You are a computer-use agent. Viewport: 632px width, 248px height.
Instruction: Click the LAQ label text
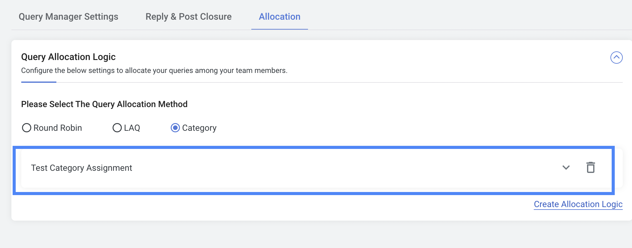tap(132, 128)
